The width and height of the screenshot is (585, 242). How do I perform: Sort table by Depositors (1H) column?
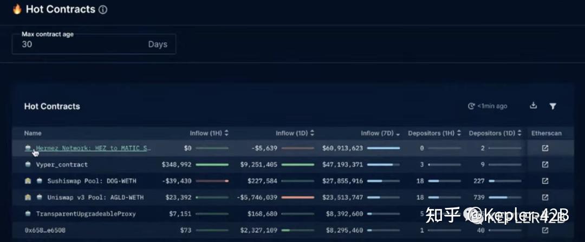point(434,133)
